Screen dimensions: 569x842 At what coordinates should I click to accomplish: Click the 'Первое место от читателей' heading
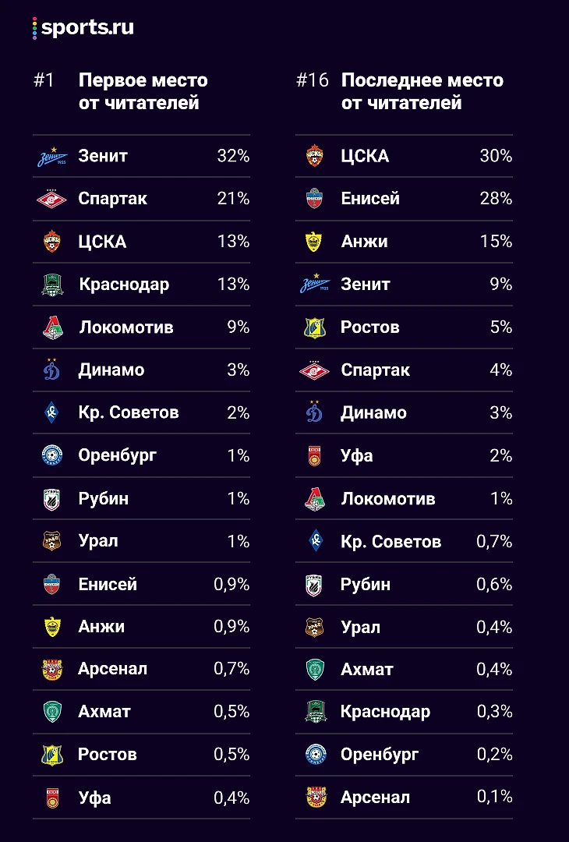point(143,91)
